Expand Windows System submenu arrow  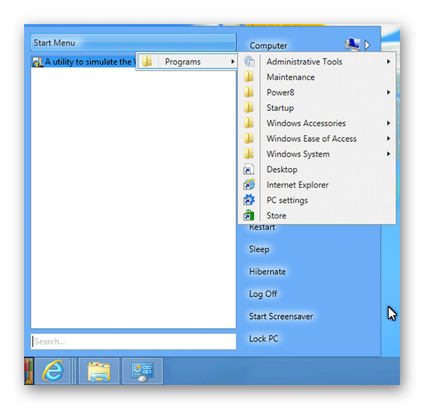pos(389,154)
